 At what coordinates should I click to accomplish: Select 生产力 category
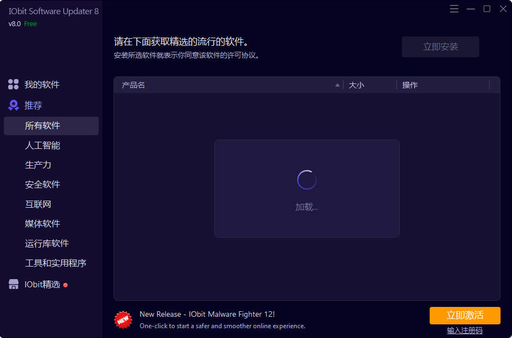tap(38, 165)
